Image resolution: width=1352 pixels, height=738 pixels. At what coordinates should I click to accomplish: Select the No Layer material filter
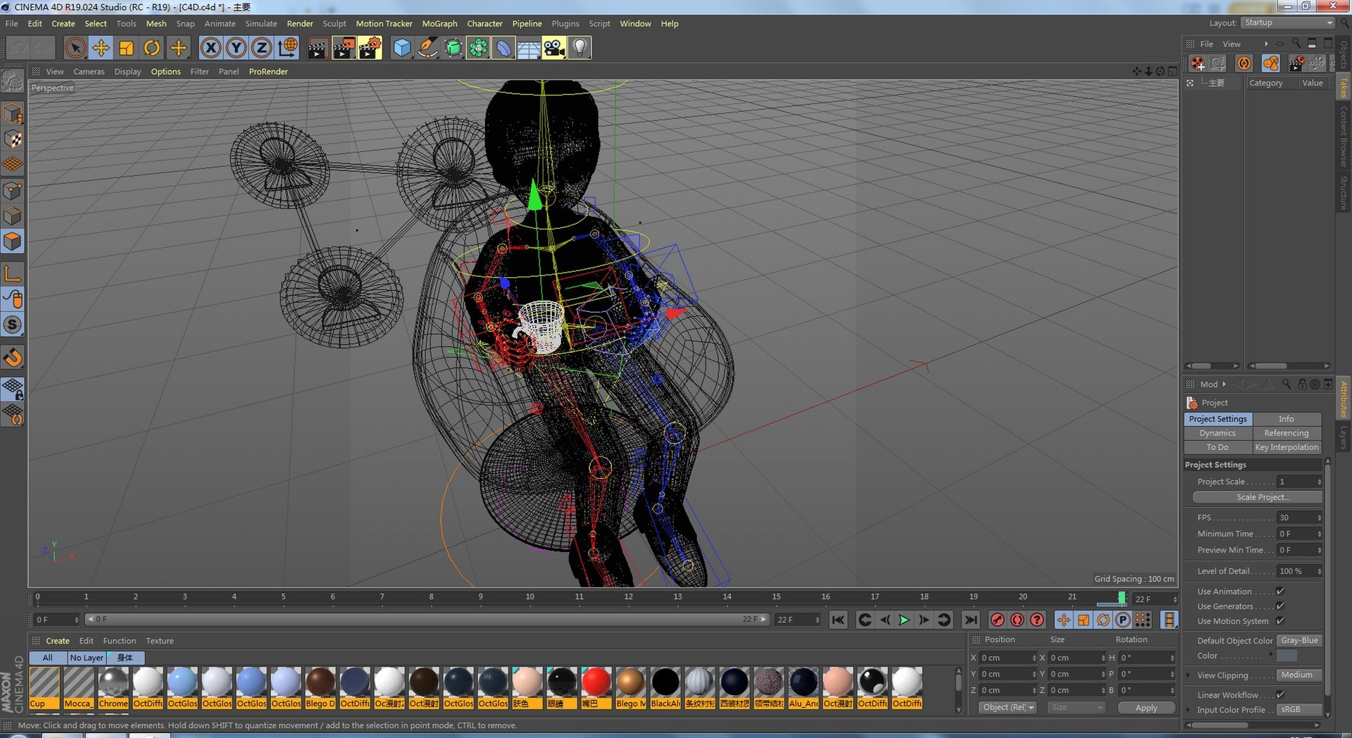click(x=87, y=658)
